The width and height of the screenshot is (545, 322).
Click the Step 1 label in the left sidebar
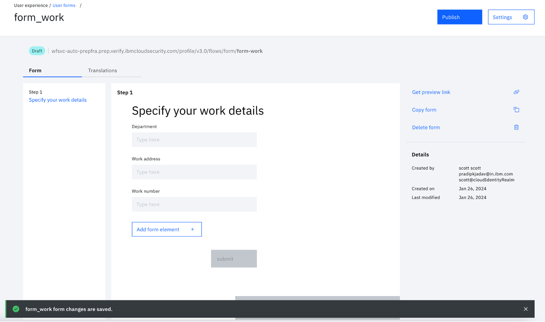(35, 92)
